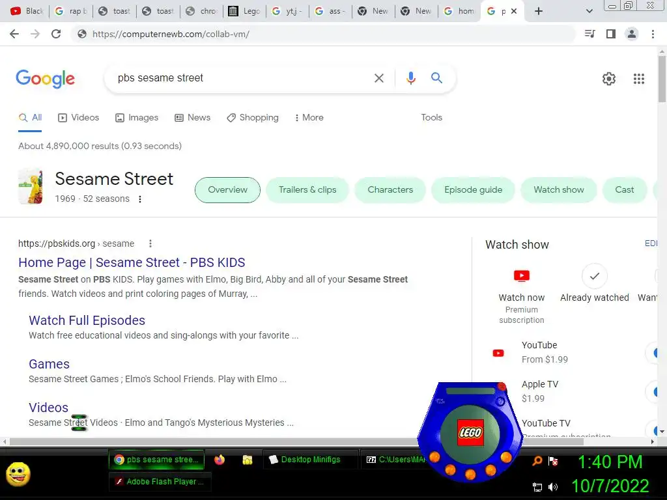This screenshot has width=667, height=500.
Task: Choose YouTube From $1.99 option
Action: pos(545,352)
